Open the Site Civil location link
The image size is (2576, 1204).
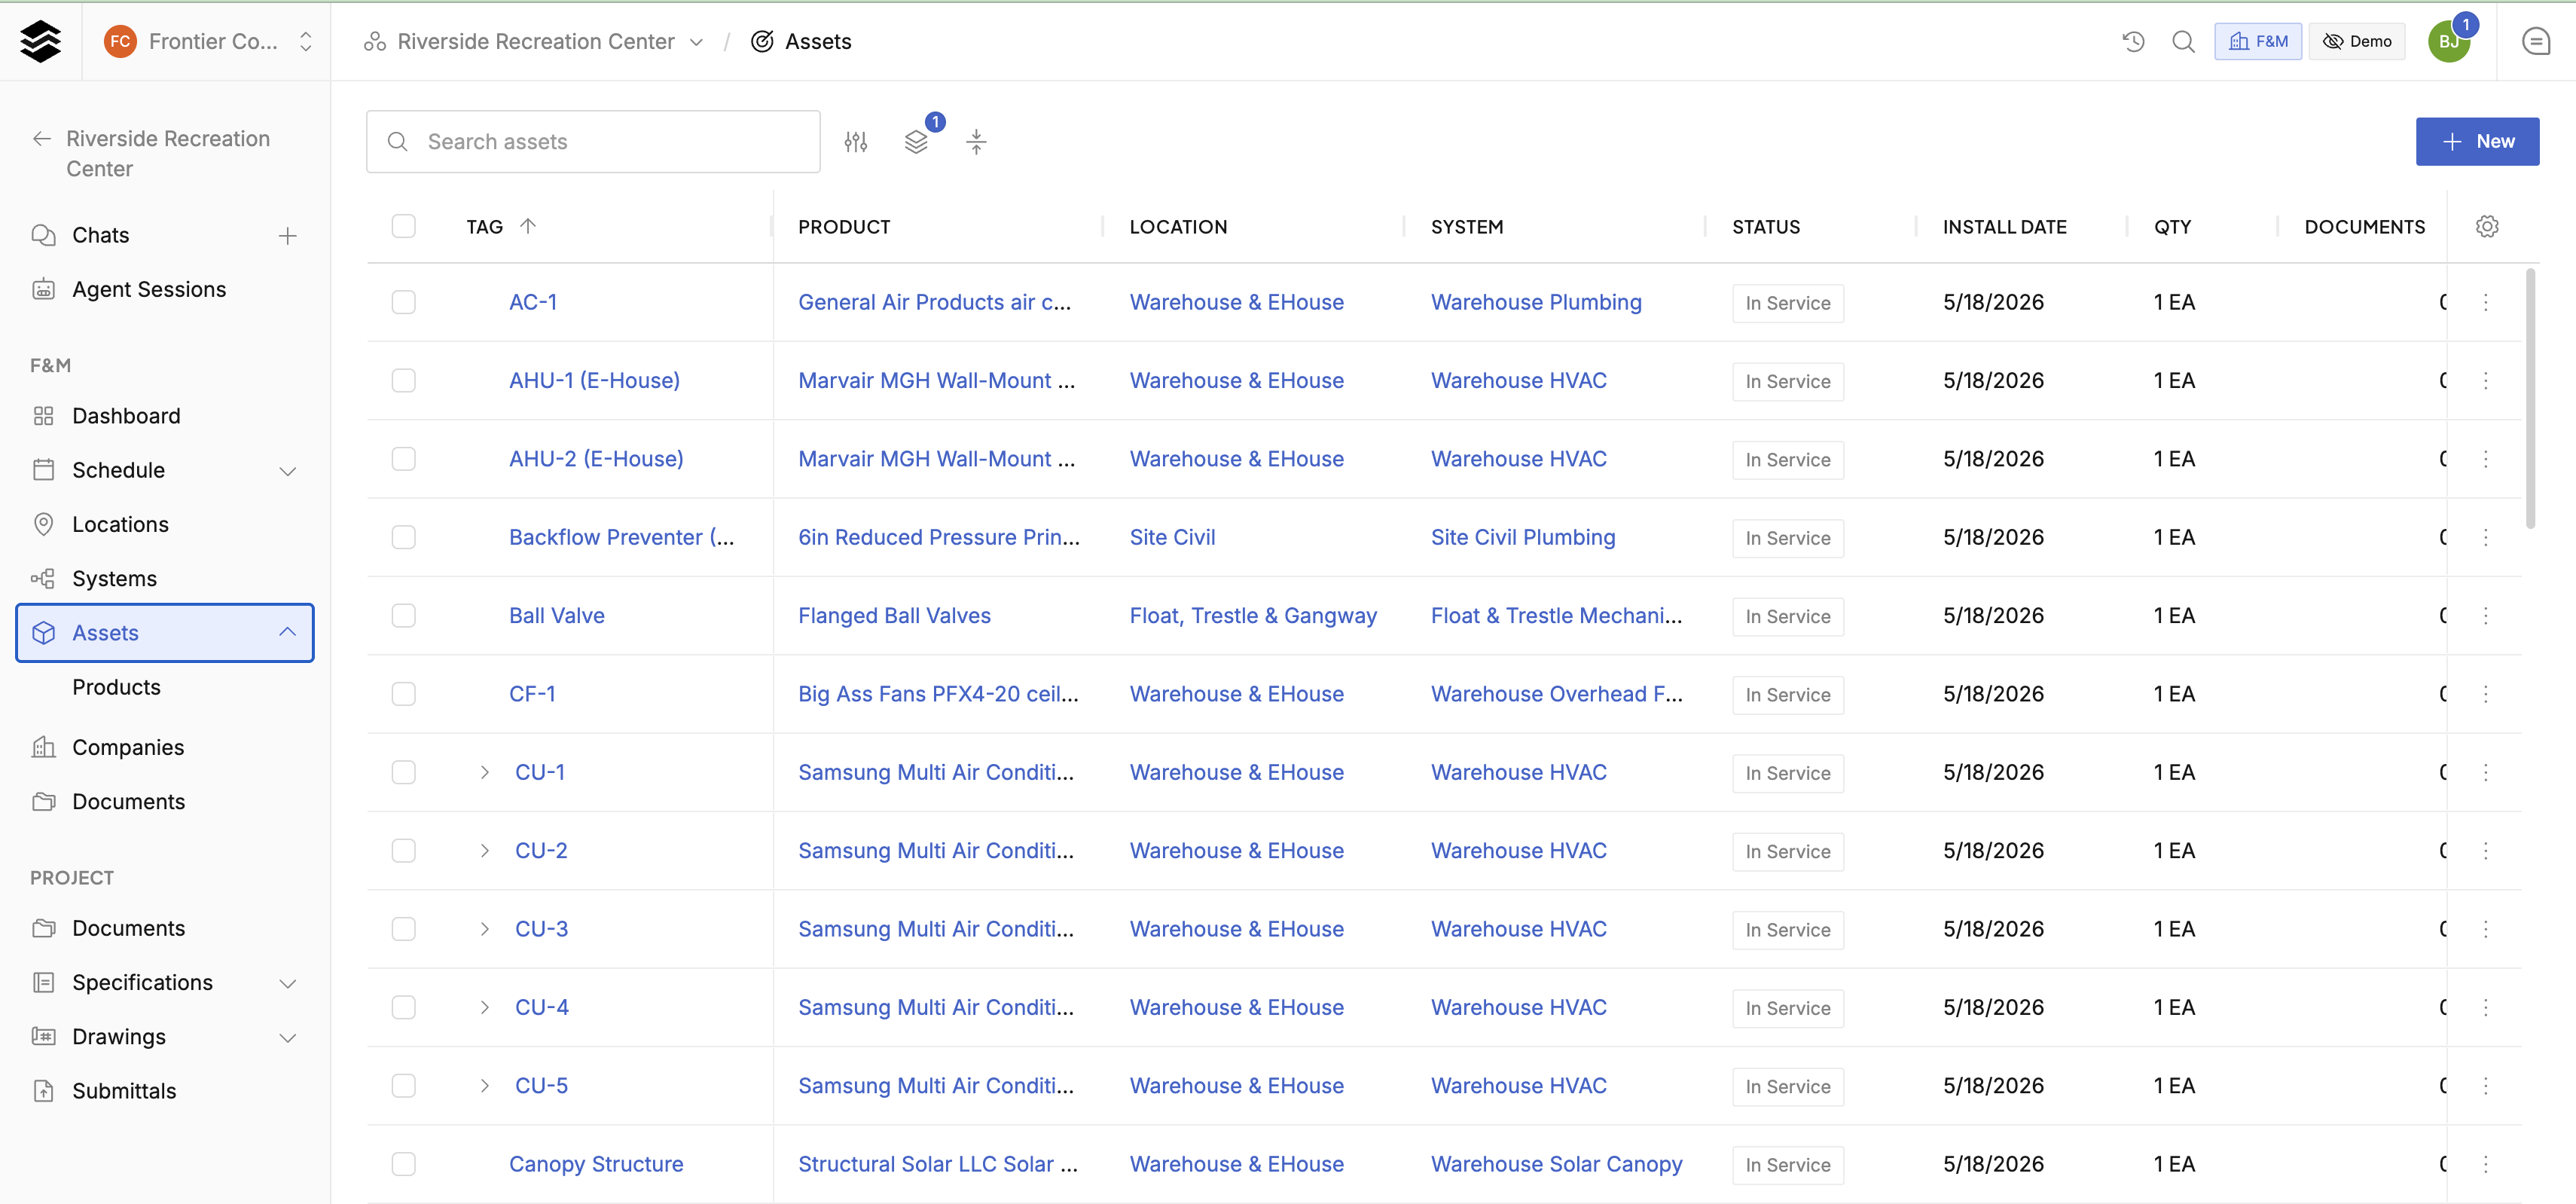tap(1172, 537)
